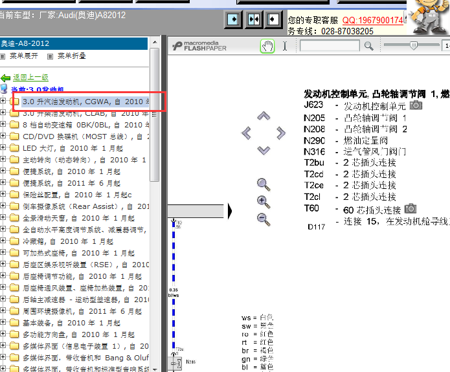This screenshot has width=450, height=372.
Task: Click folder icon of LED 大灯 entry
Action: 14,148
